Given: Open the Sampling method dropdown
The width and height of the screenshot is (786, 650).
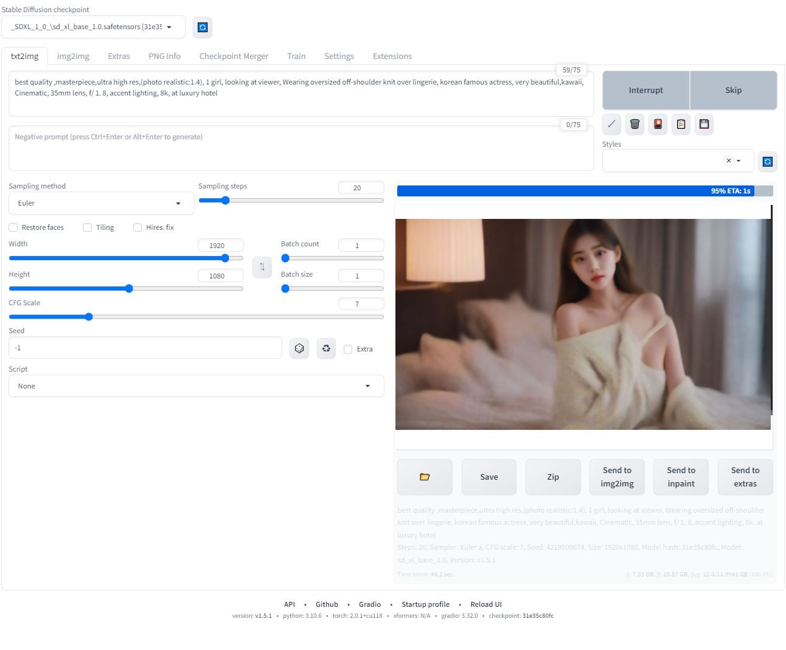Looking at the screenshot, I should [x=101, y=203].
